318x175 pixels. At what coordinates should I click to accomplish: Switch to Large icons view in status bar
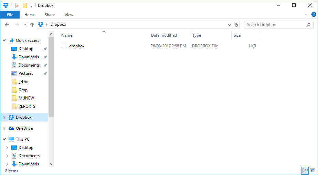click(x=312, y=171)
